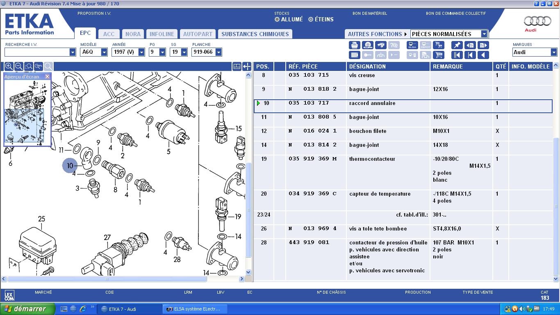Click the démarrer Start button

[x=27, y=309]
